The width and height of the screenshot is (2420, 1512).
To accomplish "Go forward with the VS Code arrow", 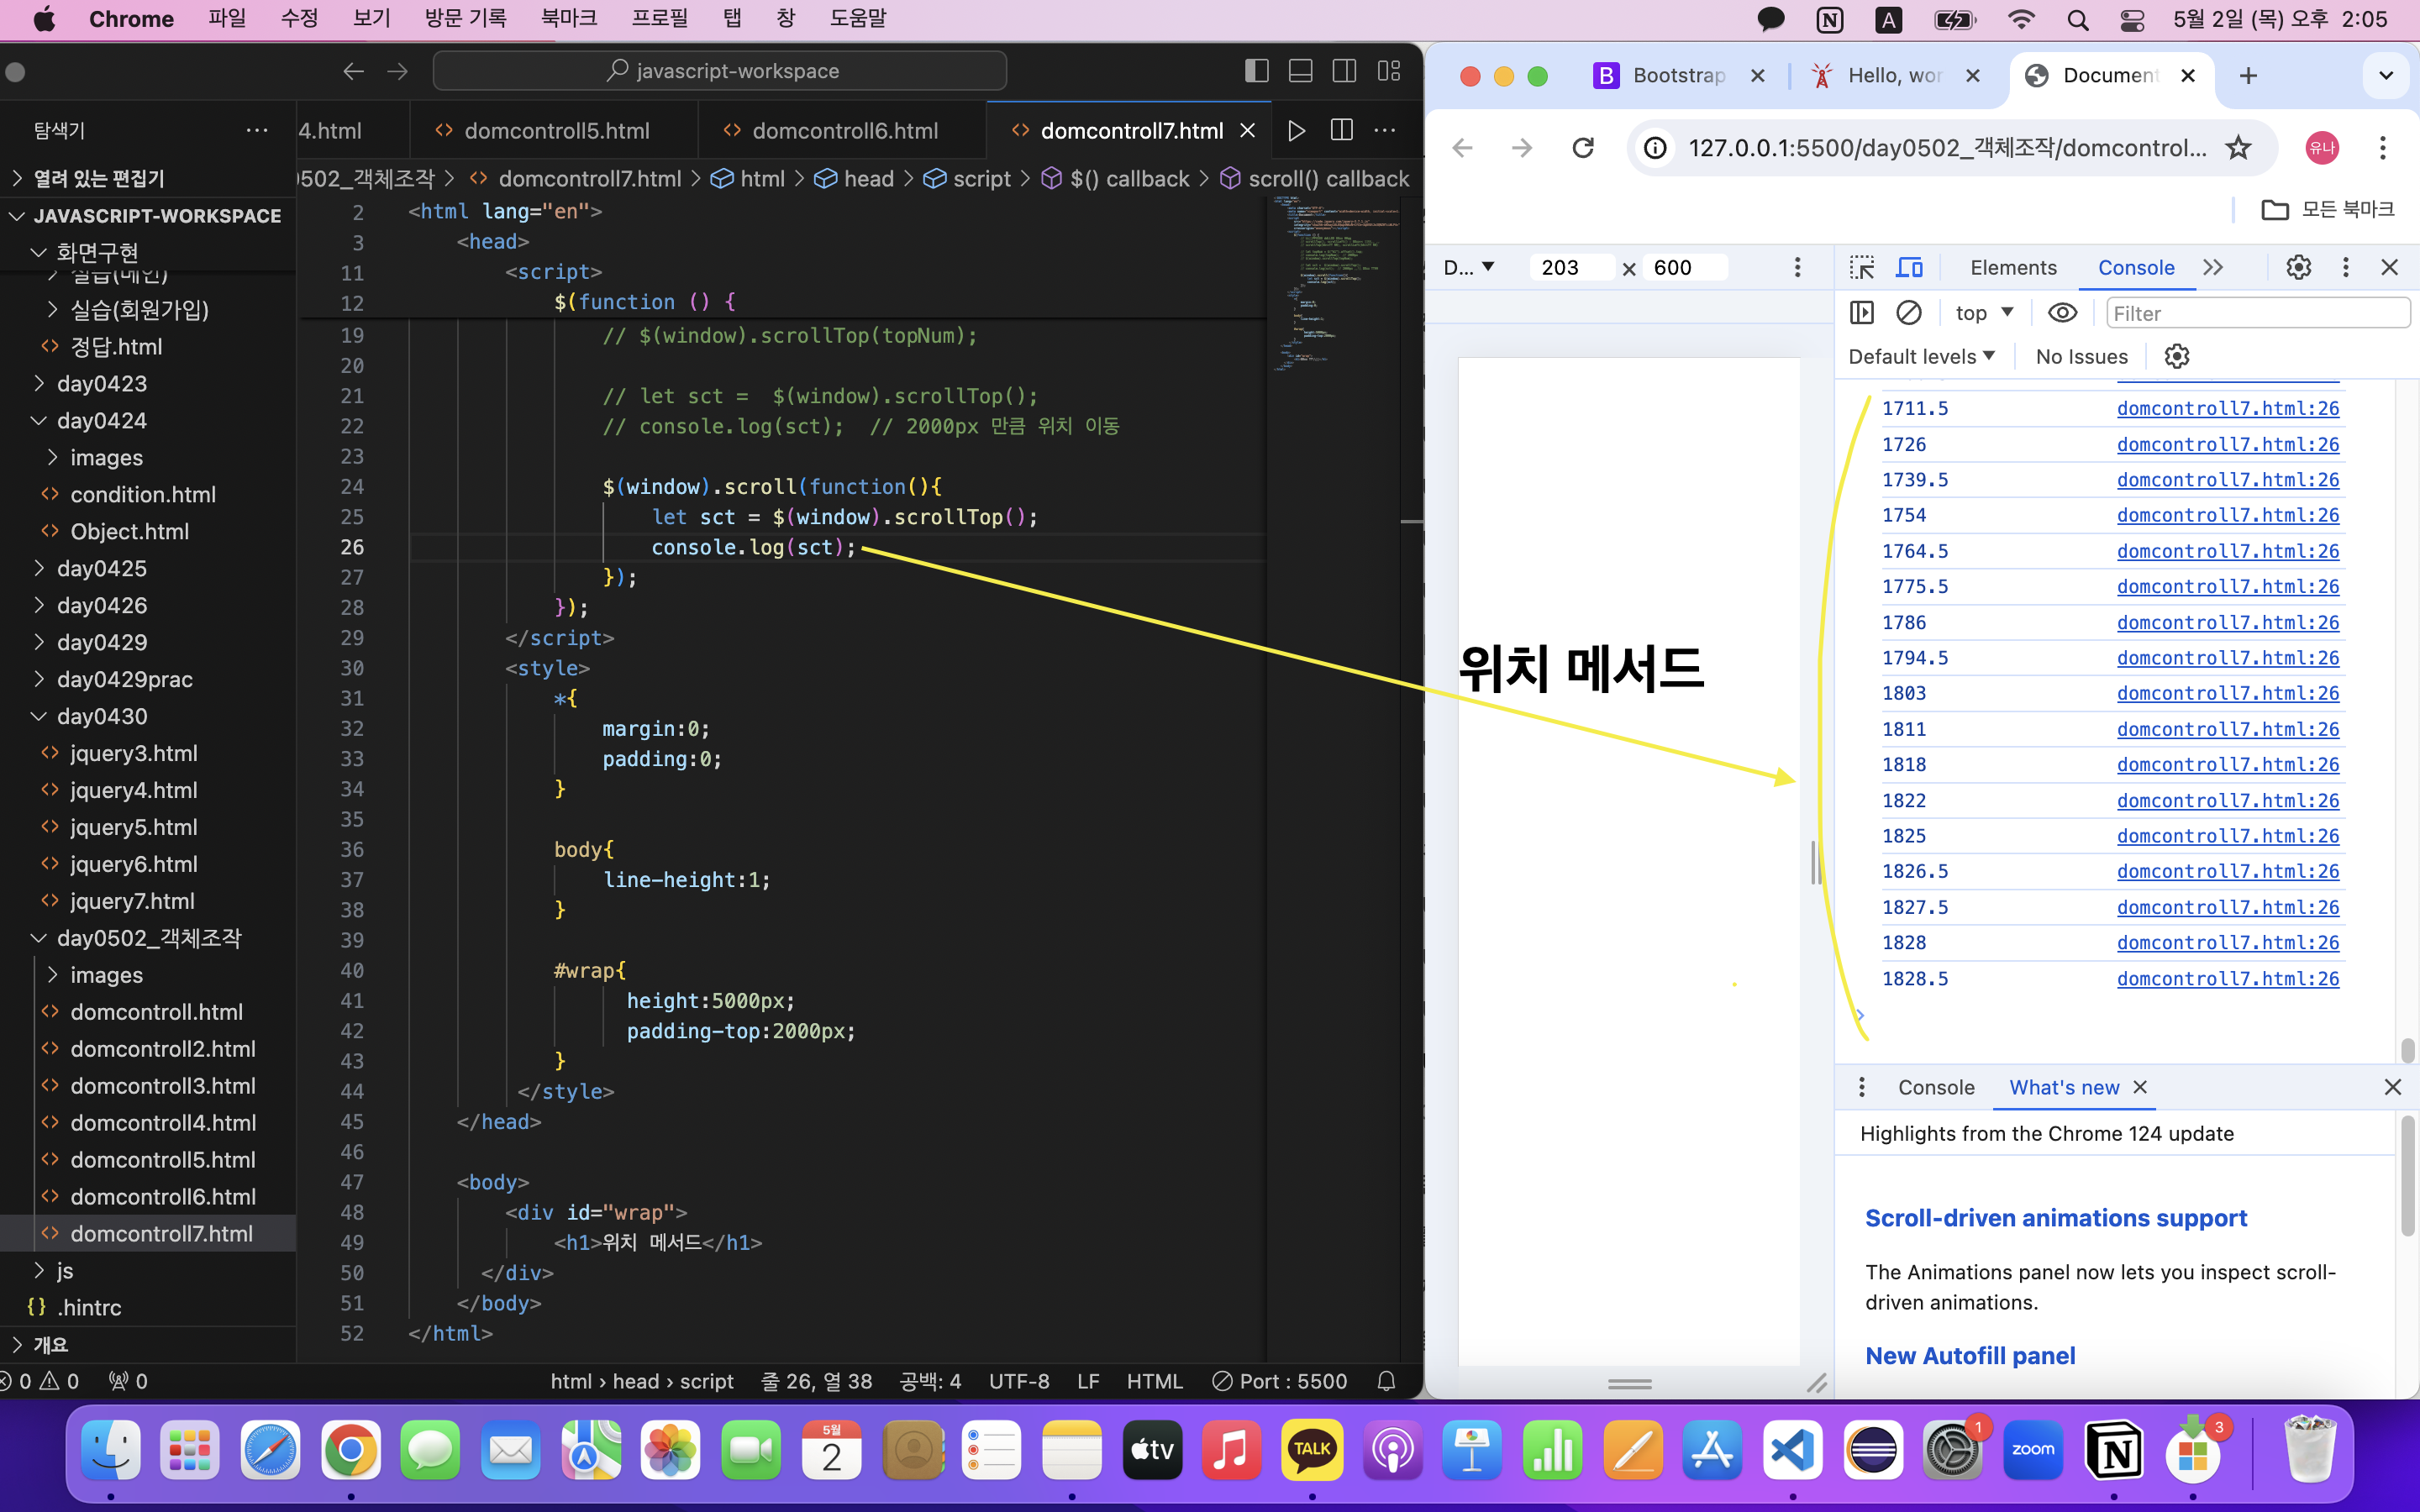I will (397, 71).
